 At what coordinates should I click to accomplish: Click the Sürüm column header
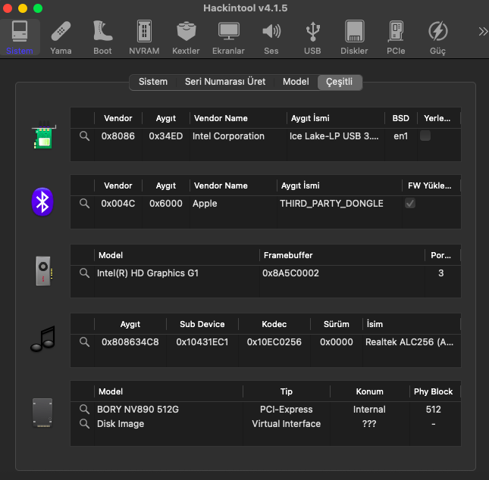click(x=336, y=324)
